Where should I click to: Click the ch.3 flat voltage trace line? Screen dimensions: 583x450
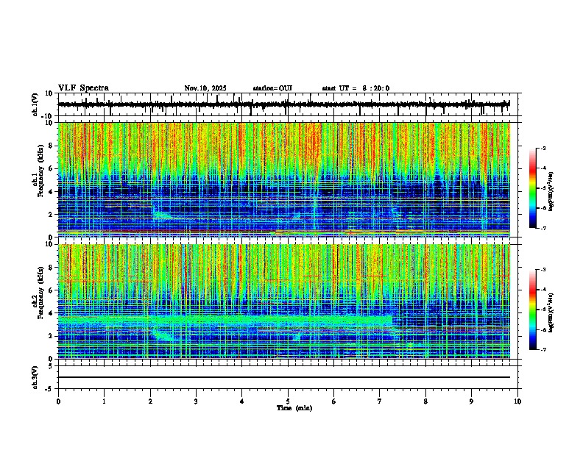point(284,377)
